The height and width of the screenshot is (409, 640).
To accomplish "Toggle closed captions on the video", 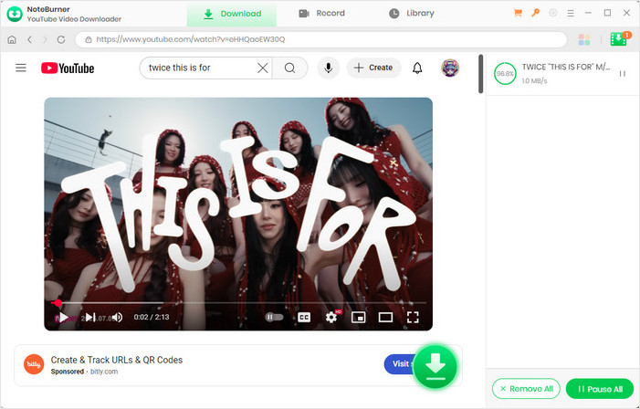I will pyautogui.click(x=304, y=317).
